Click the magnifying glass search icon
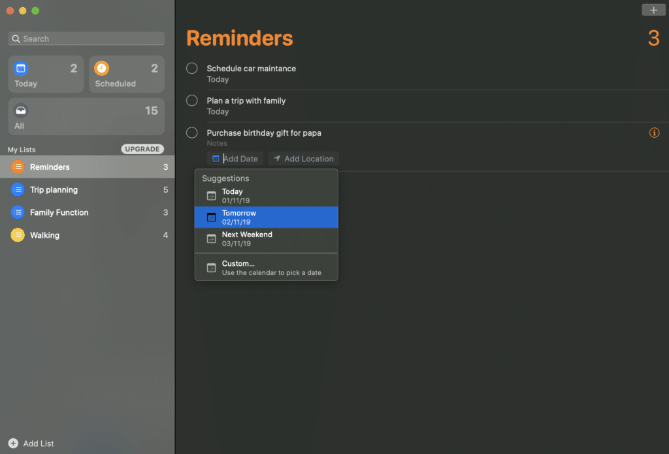 coord(16,39)
